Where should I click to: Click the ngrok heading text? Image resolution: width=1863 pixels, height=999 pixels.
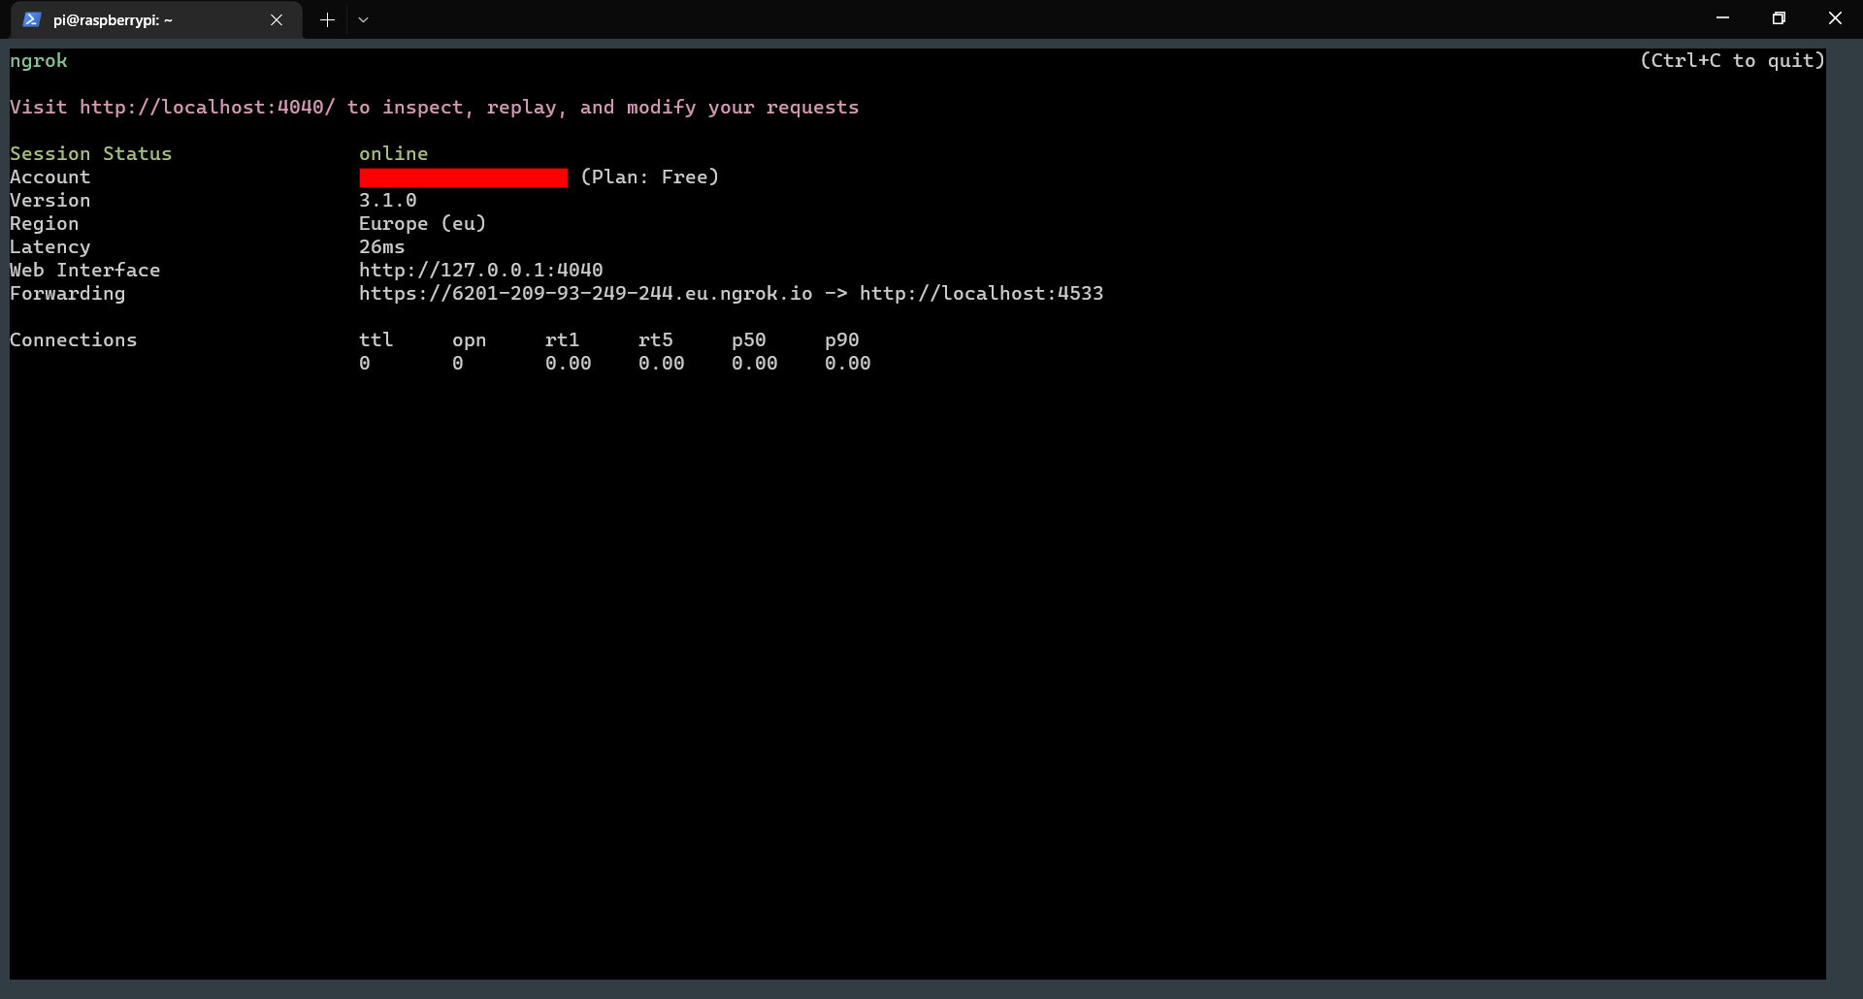click(x=39, y=60)
